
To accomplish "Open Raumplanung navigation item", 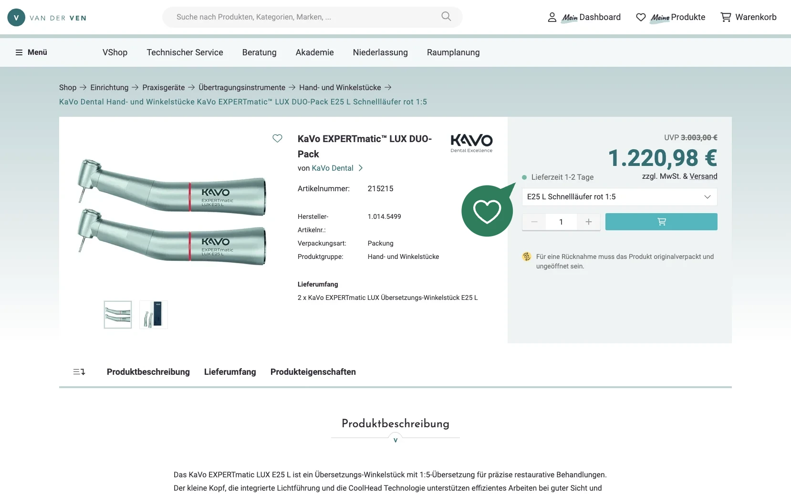I will tap(453, 52).
